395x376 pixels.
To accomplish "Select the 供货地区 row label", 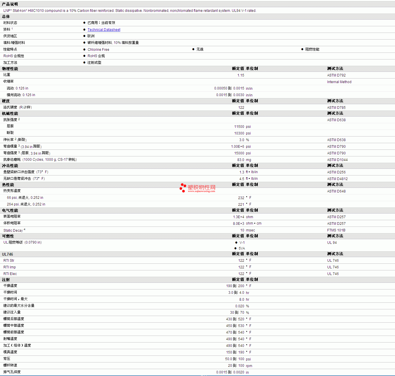I will click(10, 36).
